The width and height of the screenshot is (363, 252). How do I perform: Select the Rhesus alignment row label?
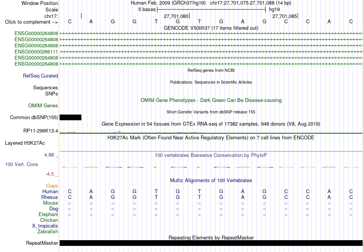coord(50,197)
